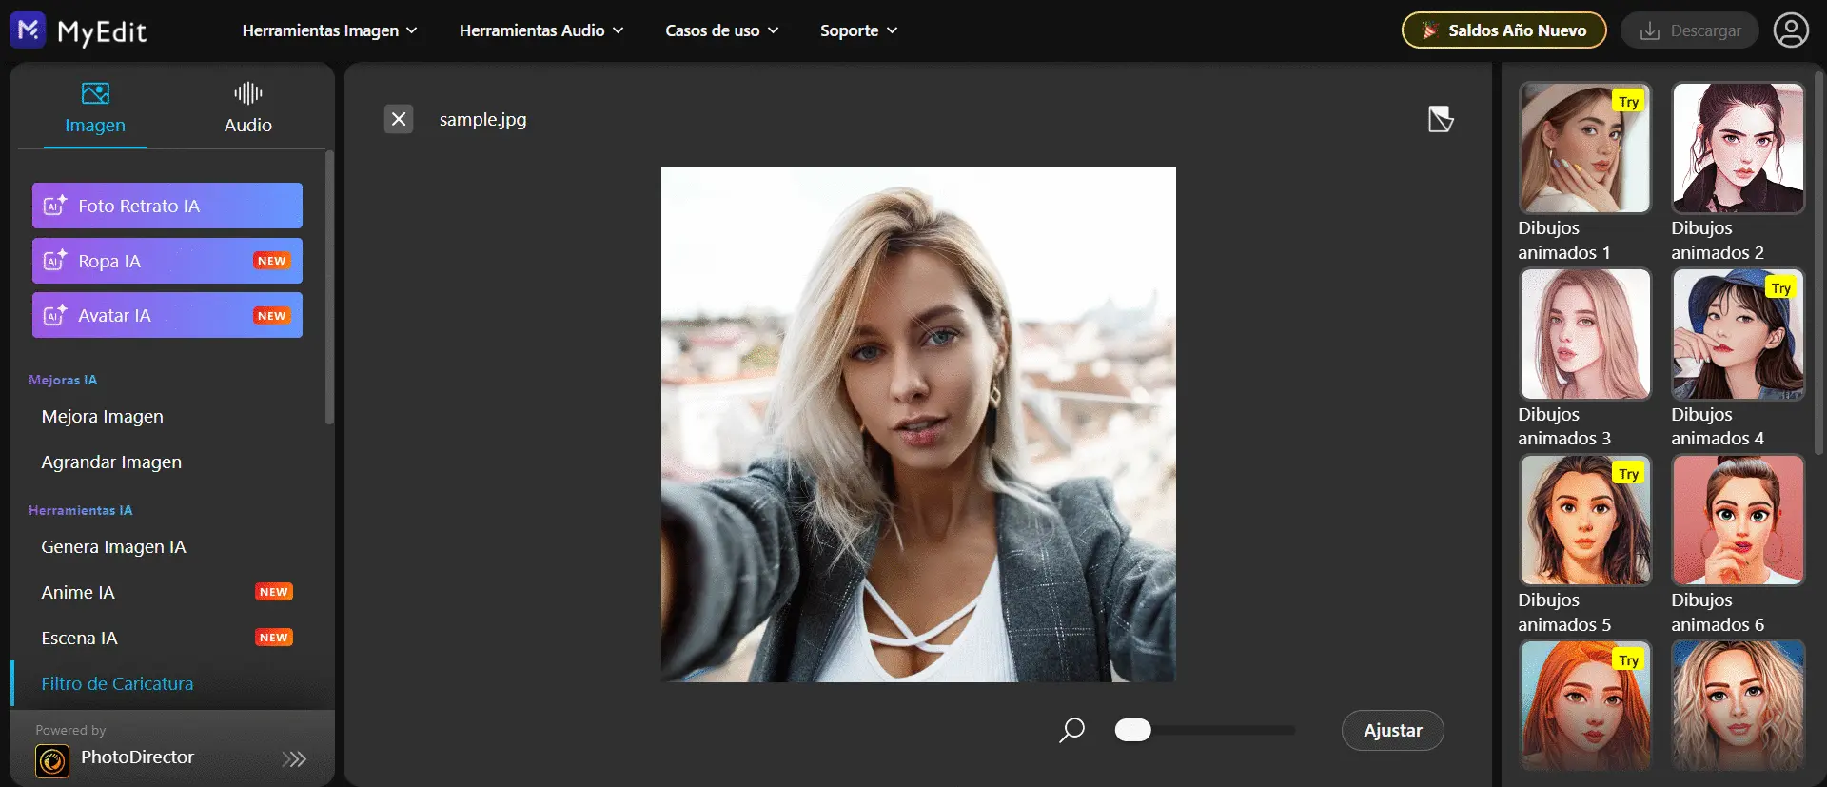The image size is (1827, 787).
Task: Click the Ajustar button
Action: (1393, 730)
